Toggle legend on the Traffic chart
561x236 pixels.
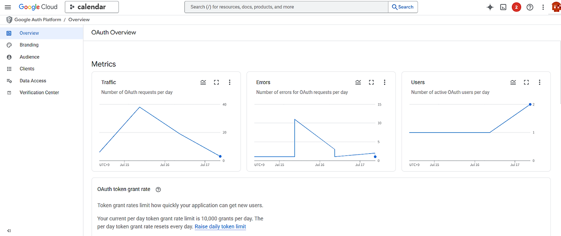[x=203, y=82]
